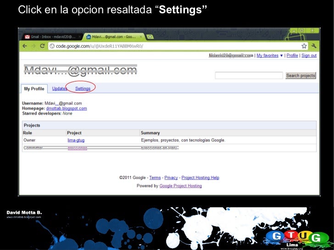Viewport: 334px width, 250px height.
Task: Maximize the browser window
Action: (x=302, y=31)
